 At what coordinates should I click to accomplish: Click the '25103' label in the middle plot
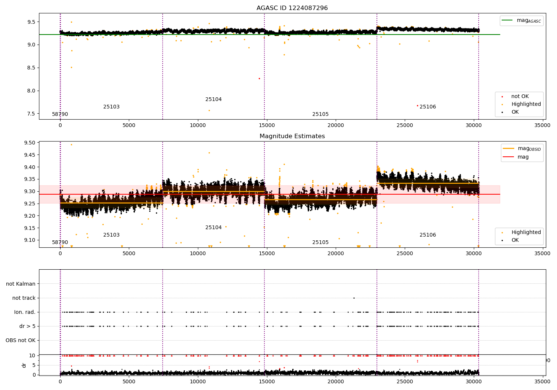[x=111, y=235]
